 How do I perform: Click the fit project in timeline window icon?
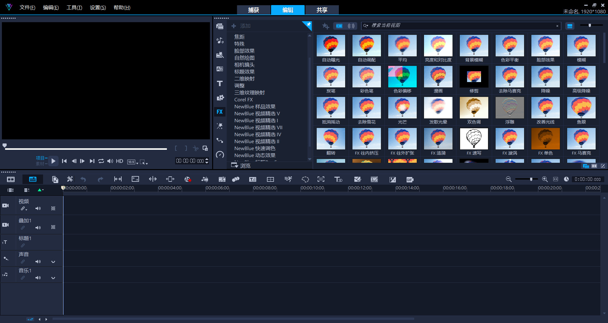(555, 179)
